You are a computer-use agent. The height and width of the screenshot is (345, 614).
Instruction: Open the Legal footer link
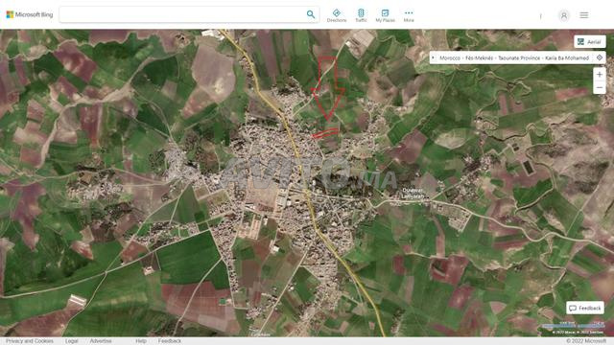tap(72, 341)
